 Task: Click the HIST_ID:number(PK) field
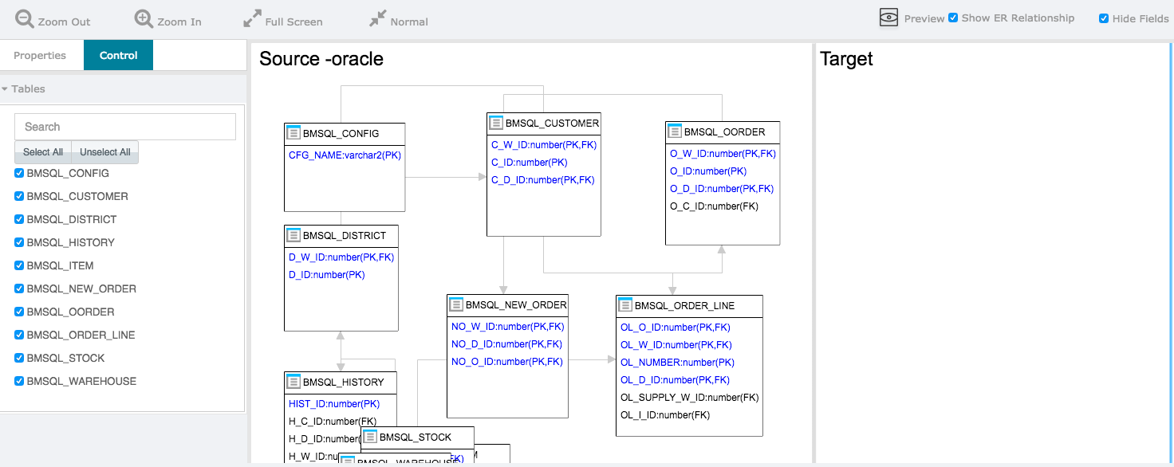click(x=334, y=404)
